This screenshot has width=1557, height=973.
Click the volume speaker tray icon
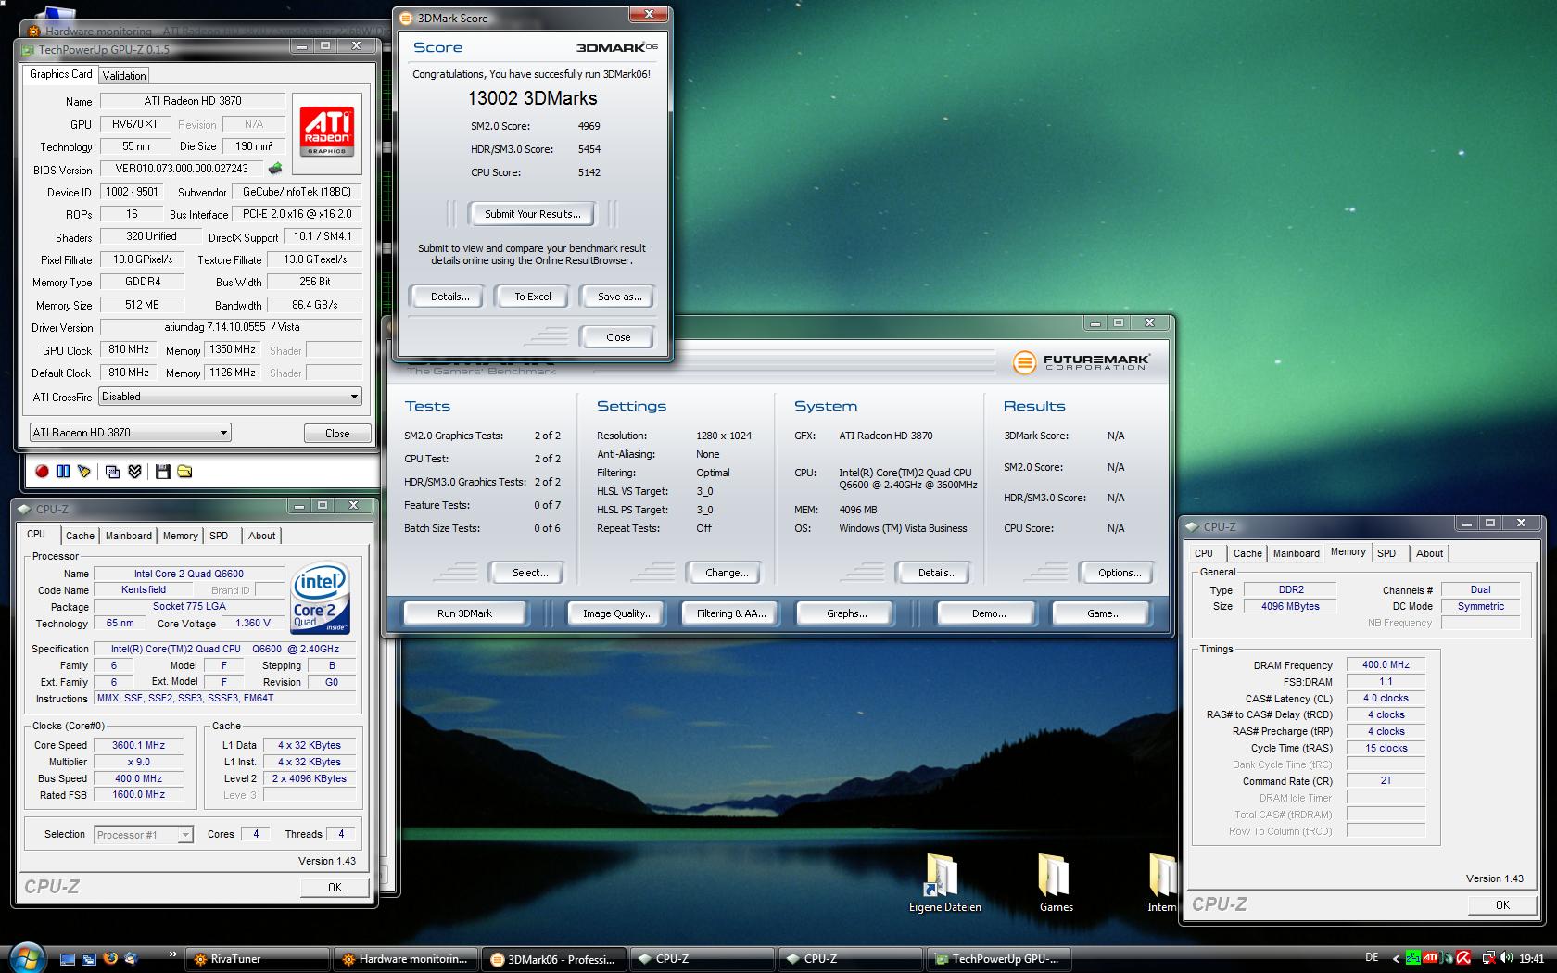tap(1506, 959)
